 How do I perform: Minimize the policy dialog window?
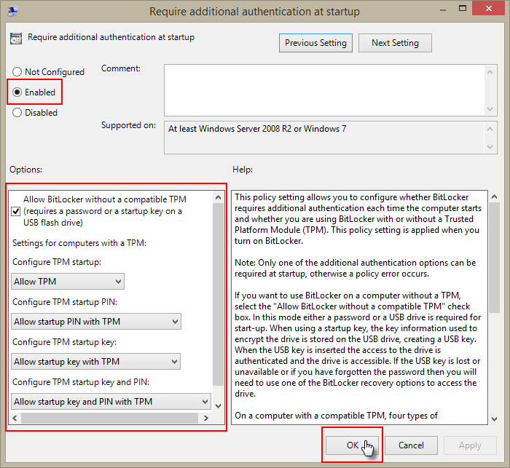click(443, 9)
